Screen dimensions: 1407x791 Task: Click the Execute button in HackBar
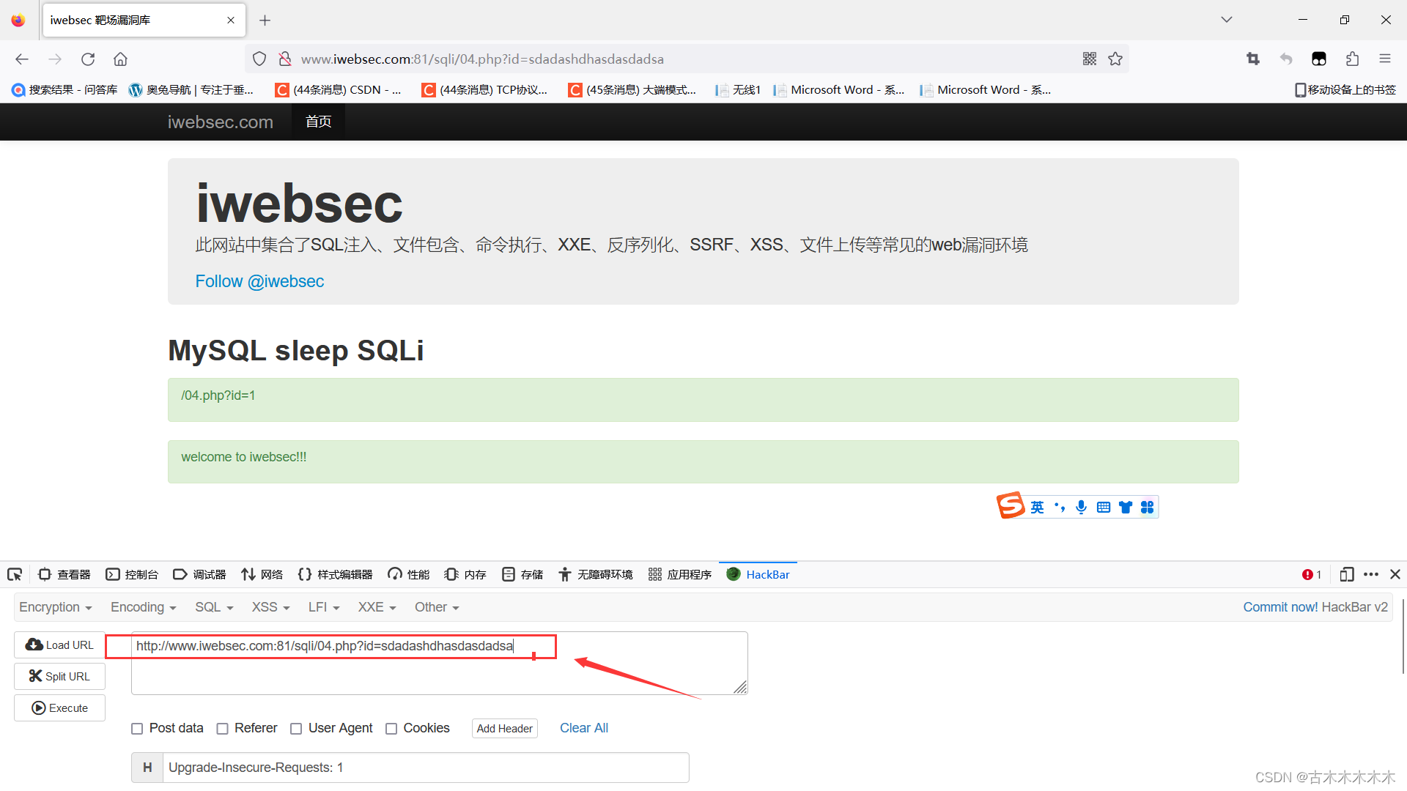(59, 708)
